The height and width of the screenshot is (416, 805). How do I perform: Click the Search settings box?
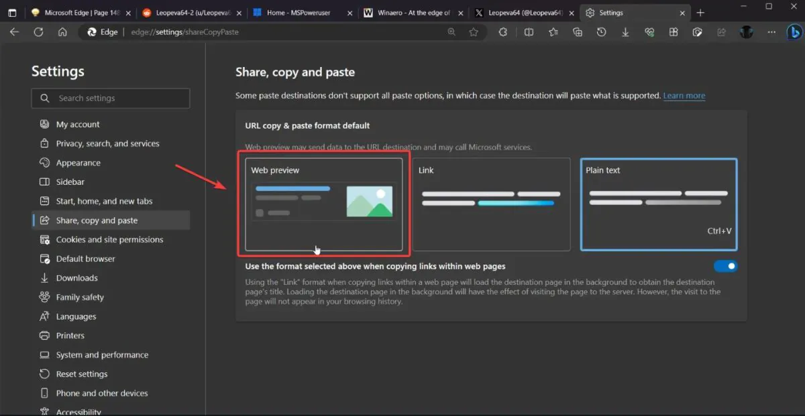tap(111, 98)
